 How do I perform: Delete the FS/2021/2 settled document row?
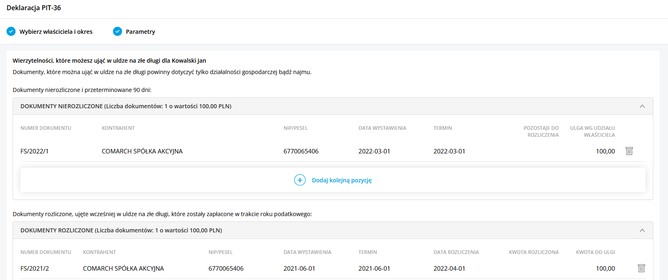click(x=641, y=268)
